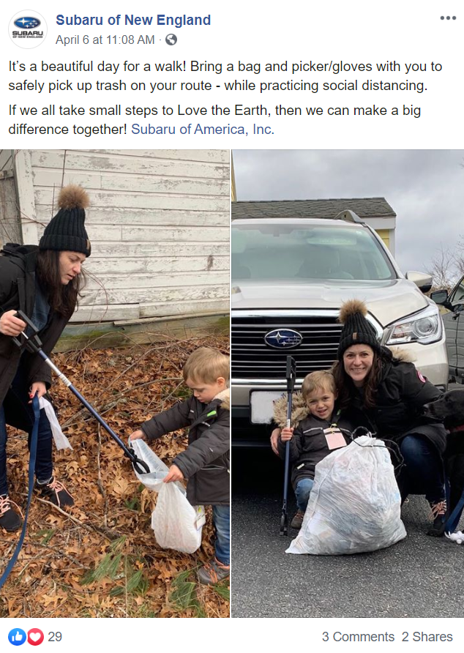This screenshot has width=464, height=653.
Task: Click the full white trash bag in right photo
Action: (x=348, y=496)
